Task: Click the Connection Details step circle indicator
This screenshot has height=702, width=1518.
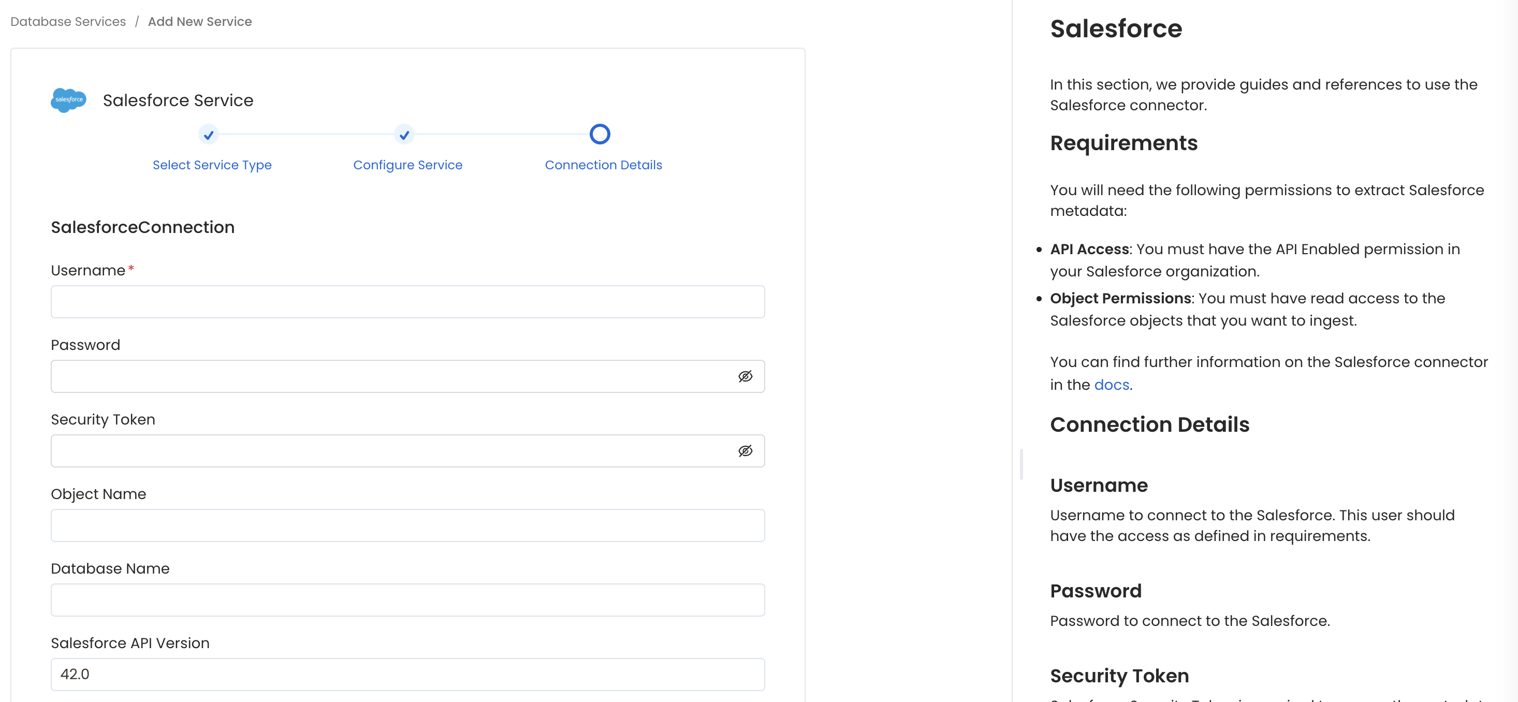Action: pyautogui.click(x=600, y=134)
